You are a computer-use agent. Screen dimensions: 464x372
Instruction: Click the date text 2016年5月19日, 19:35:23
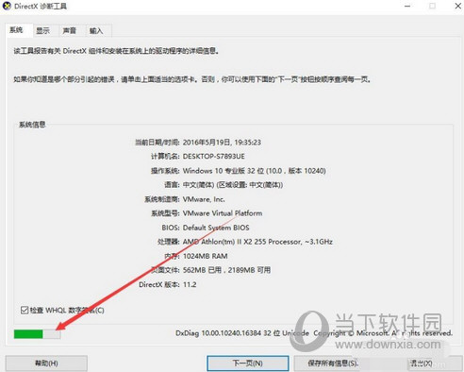(222, 143)
